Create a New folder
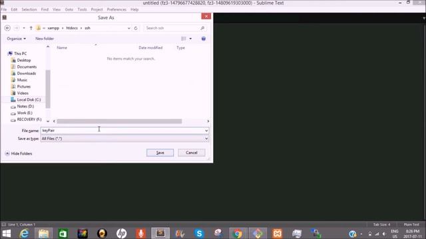426x239 pixels. (x=45, y=39)
